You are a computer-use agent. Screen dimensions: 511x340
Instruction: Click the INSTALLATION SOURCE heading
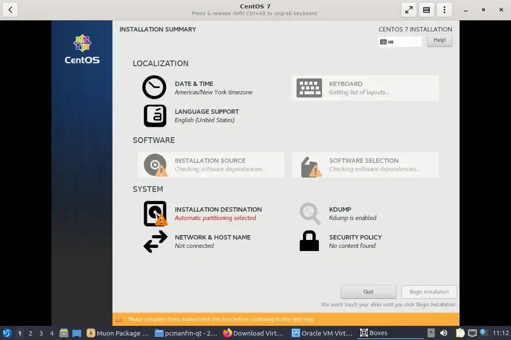[210, 160]
